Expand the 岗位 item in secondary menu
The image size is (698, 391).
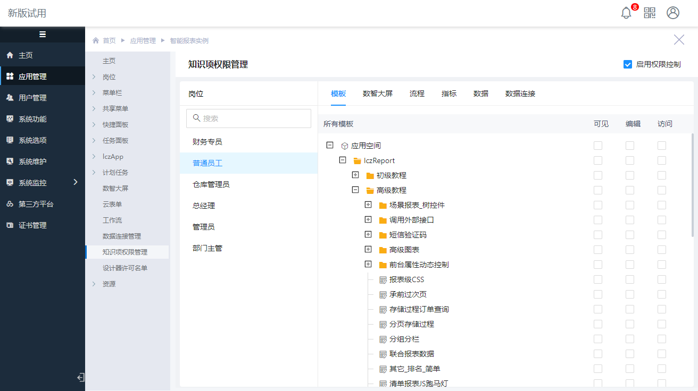pos(94,77)
